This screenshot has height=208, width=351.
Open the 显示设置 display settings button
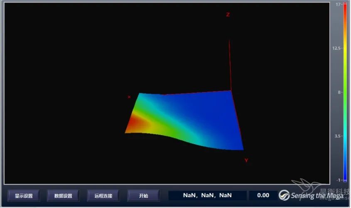(24, 196)
